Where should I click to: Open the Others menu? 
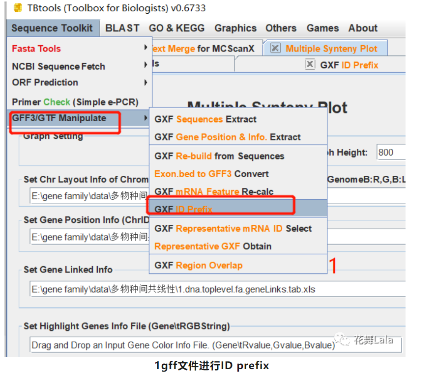tap(281, 28)
